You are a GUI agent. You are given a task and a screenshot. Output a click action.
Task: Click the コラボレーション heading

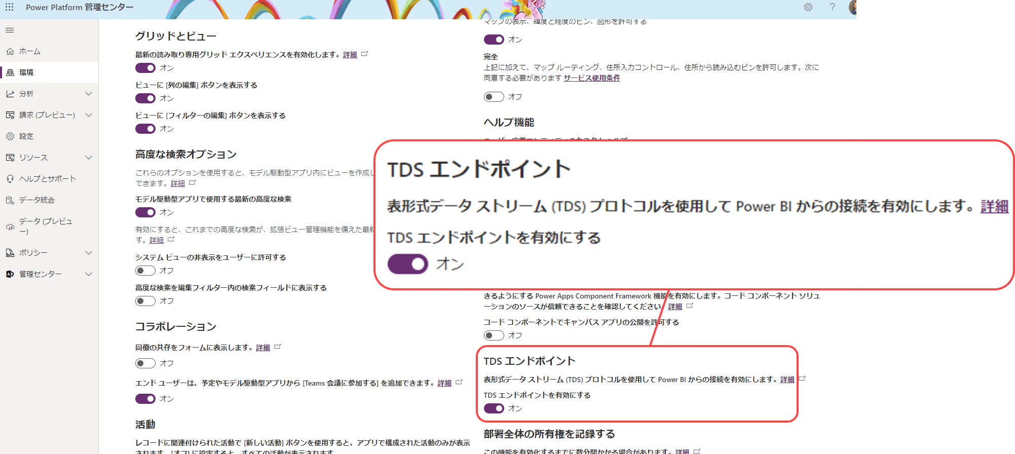click(x=176, y=326)
